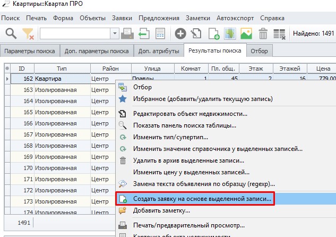Click the current row indicator arrow at row 162
Viewport: 336px width, 237px height.
[x=7, y=79]
